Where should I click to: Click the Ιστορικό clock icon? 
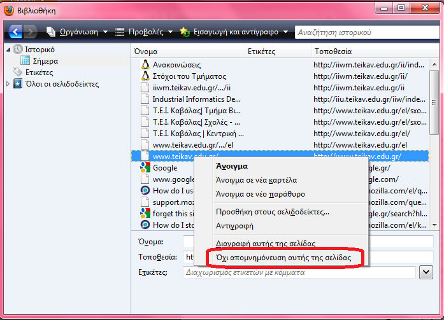(18, 49)
